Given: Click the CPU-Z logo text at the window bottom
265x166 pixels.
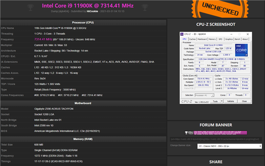Looking at the screenshot, I should point(186,102).
